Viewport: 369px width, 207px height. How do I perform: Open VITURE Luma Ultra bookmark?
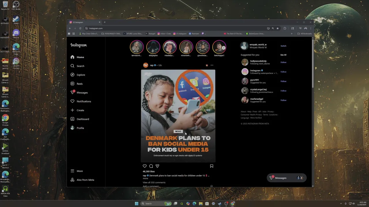point(133,34)
